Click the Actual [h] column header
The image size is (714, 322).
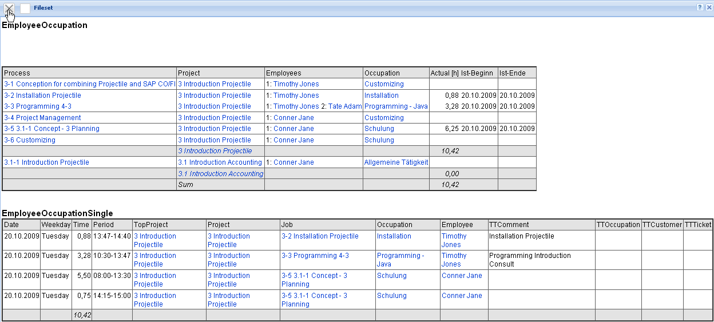pos(445,73)
